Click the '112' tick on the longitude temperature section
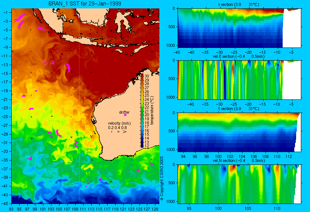310x212 pixels. coord(289,156)
